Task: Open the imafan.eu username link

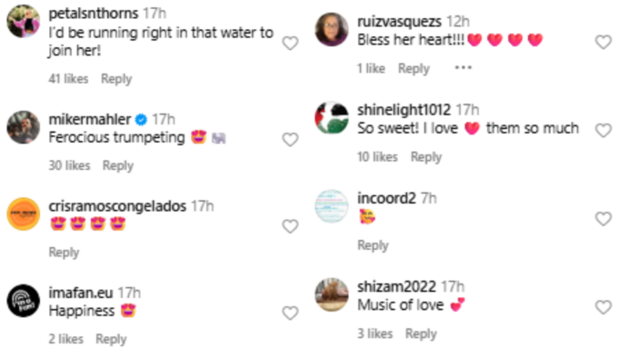Action: 80,293
